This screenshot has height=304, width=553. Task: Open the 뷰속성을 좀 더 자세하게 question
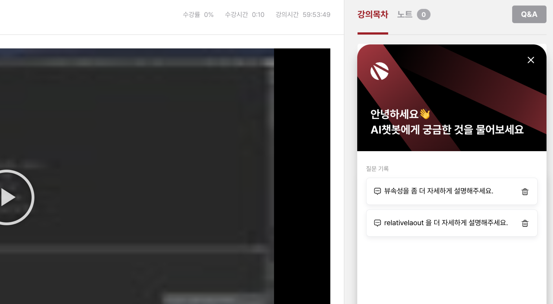pyautogui.click(x=451, y=191)
